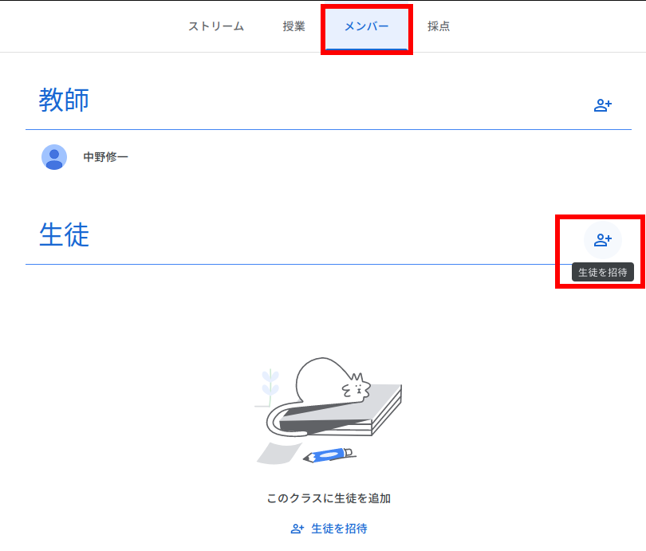This screenshot has width=646, height=551.
Task: Click the blue divider line under 教師
Action: (x=319, y=129)
